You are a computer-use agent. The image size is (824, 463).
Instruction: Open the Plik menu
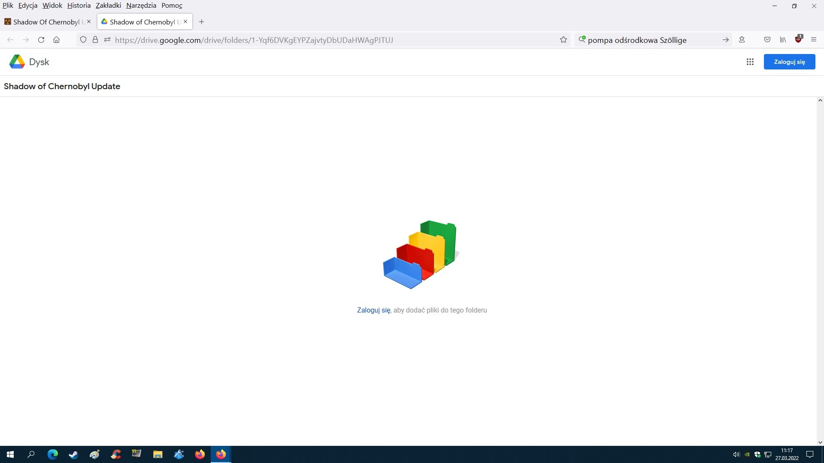tap(8, 6)
